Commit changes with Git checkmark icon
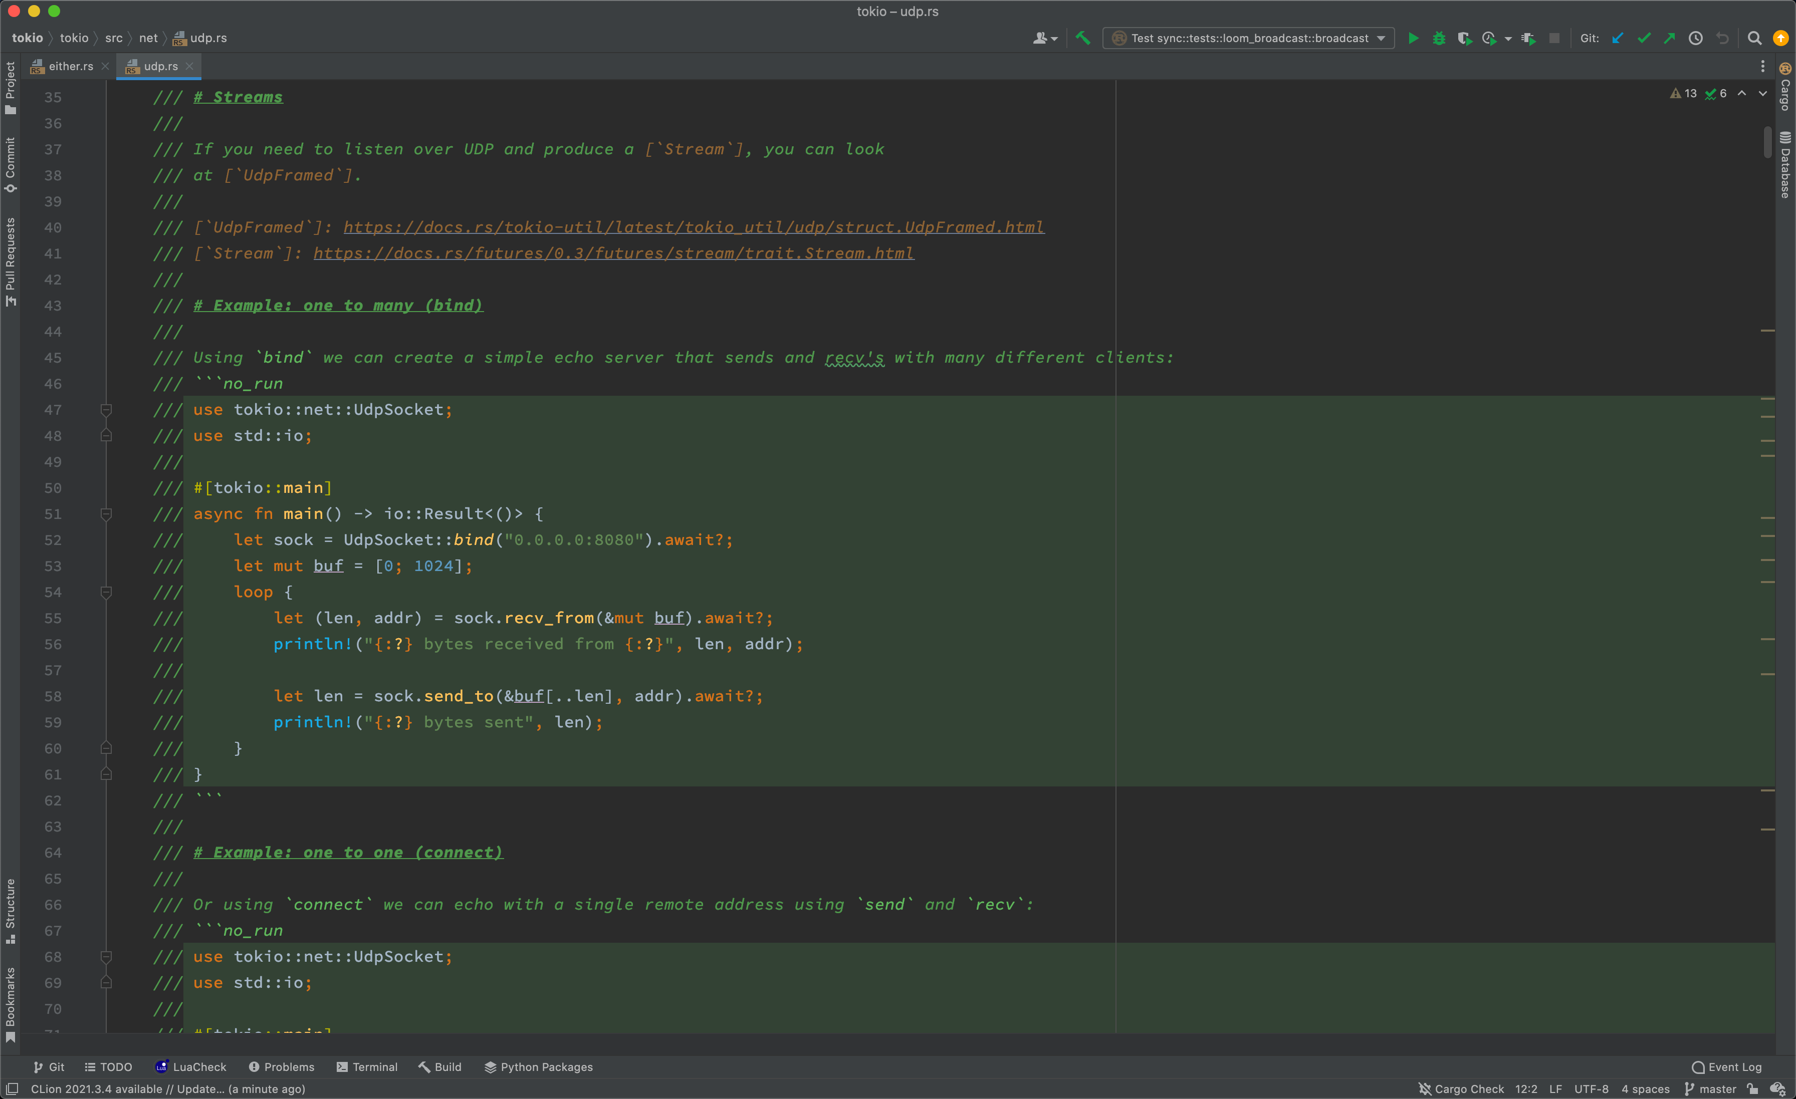Image resolution: width=1796 pixels, height=1099 pixels. click(x=1644, y=38)
